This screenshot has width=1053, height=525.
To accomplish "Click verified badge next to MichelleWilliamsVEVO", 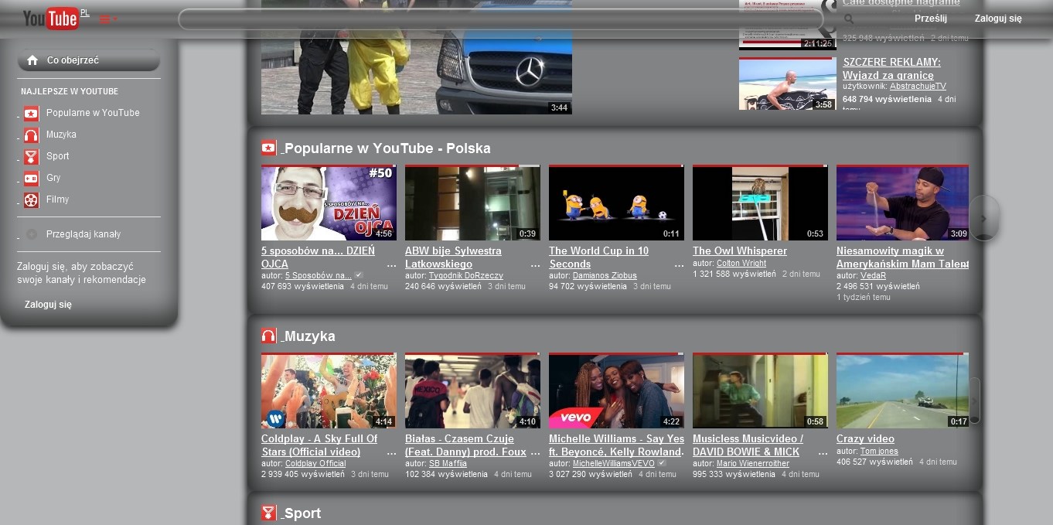I will tap(661, 463).
